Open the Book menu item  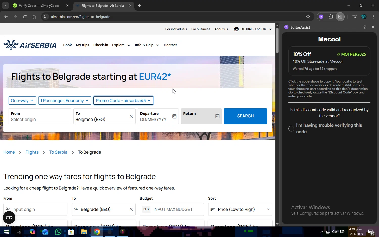[x=67, y=45]
